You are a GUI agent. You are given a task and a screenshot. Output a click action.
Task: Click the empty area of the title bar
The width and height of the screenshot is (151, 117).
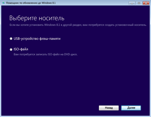coord(91,3)
